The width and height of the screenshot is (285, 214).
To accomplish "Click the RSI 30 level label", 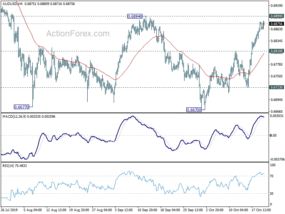I will tap(271, 193).
